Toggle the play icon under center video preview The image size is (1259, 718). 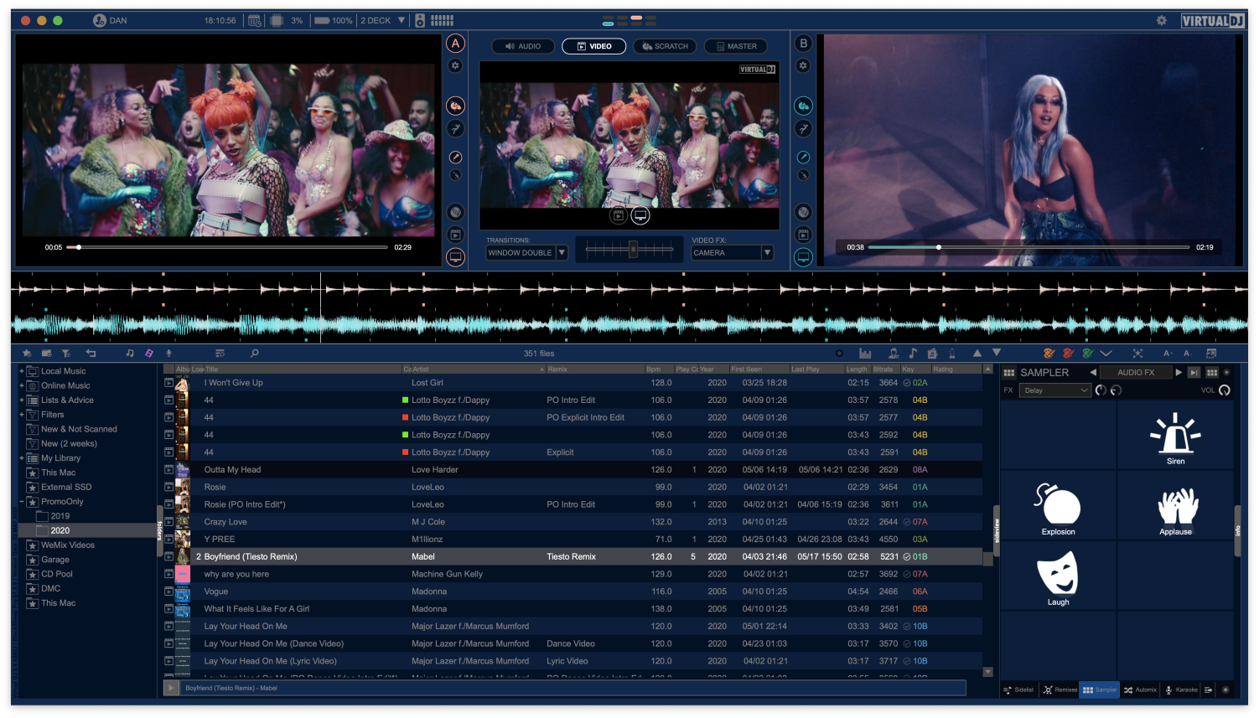click(x=619, y=216)
